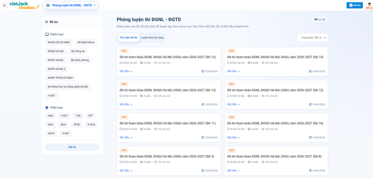Select the HSA classification chip
This screenshot has width=373, height=178.
point(50,116)
